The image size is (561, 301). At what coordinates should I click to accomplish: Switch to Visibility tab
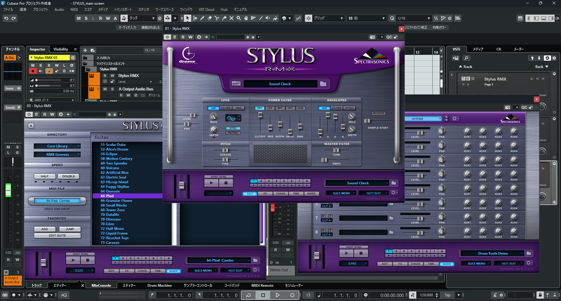tap(61, 49)
